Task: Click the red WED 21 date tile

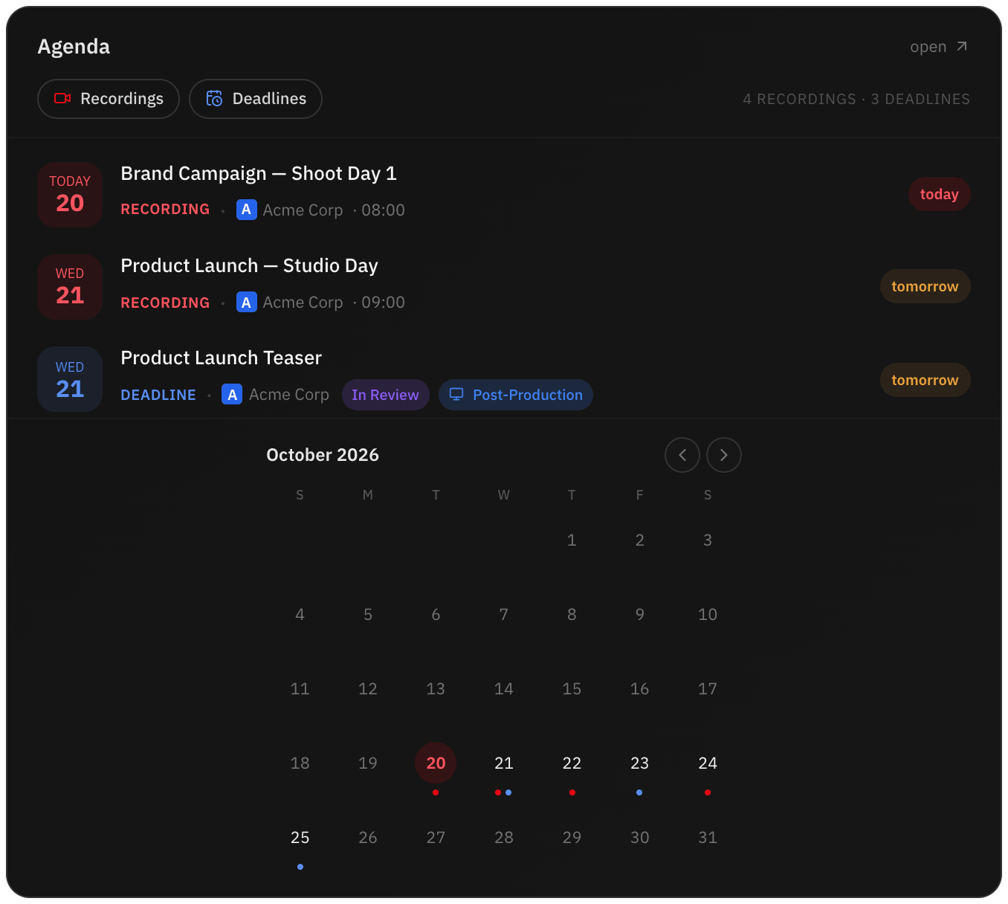Action: coord(70,287)
